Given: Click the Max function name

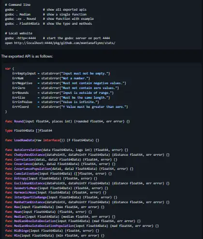Looking at the screenshot, I should click(x=17, y=207).
